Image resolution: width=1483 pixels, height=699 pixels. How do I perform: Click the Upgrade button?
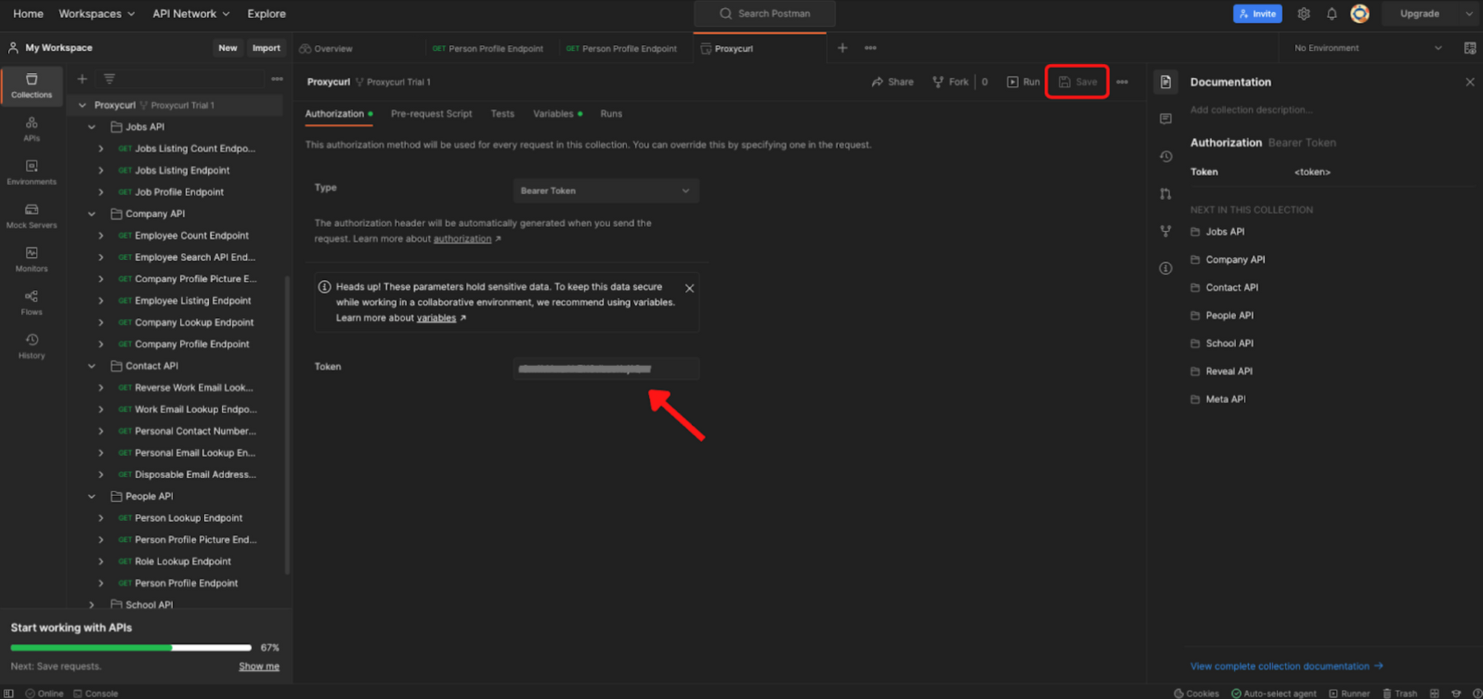tap(1419, 13)
